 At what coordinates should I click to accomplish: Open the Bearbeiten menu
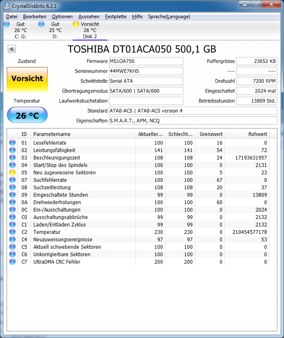pos(35,17)
